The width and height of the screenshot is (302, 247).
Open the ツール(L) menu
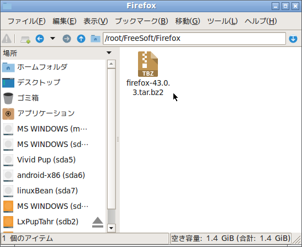tap(222, 21)
